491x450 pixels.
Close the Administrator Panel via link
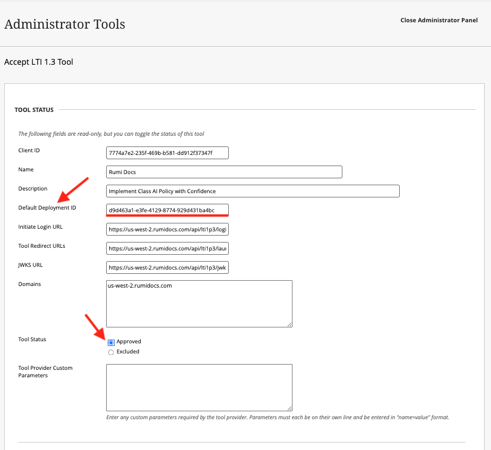tap(438, 20)
